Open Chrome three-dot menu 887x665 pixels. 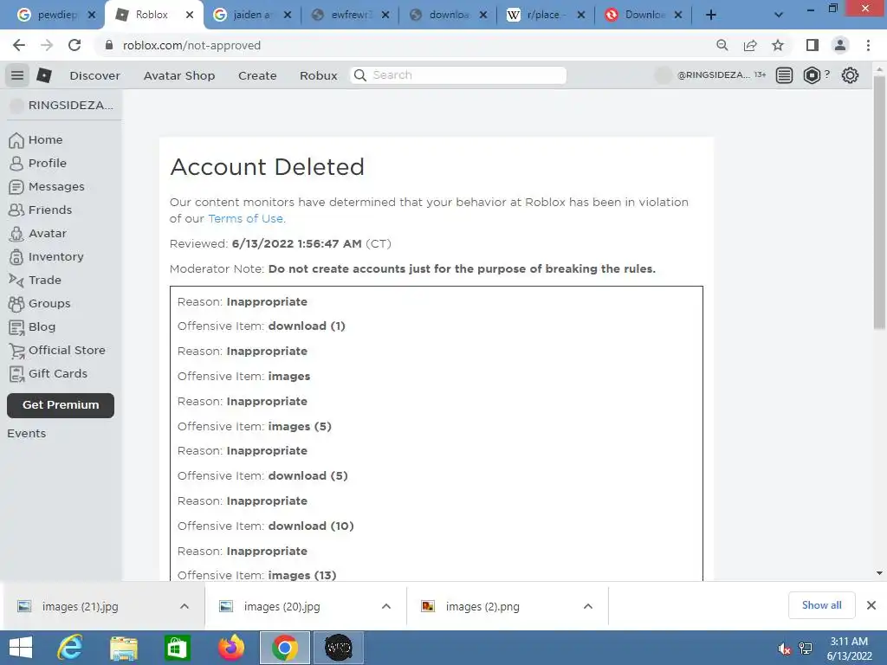(x=868, y=45)
